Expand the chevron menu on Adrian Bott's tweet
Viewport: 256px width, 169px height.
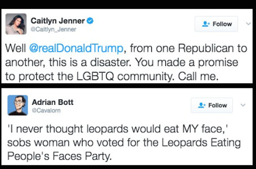(243, 105)
